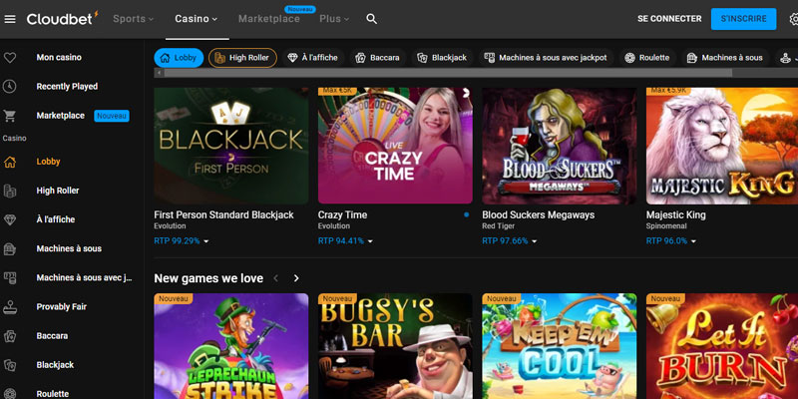The height and width of the screenshot is (399, 798).
Task: Click shopping cart icon beside Marketplace
Action: tap(10, 116)
